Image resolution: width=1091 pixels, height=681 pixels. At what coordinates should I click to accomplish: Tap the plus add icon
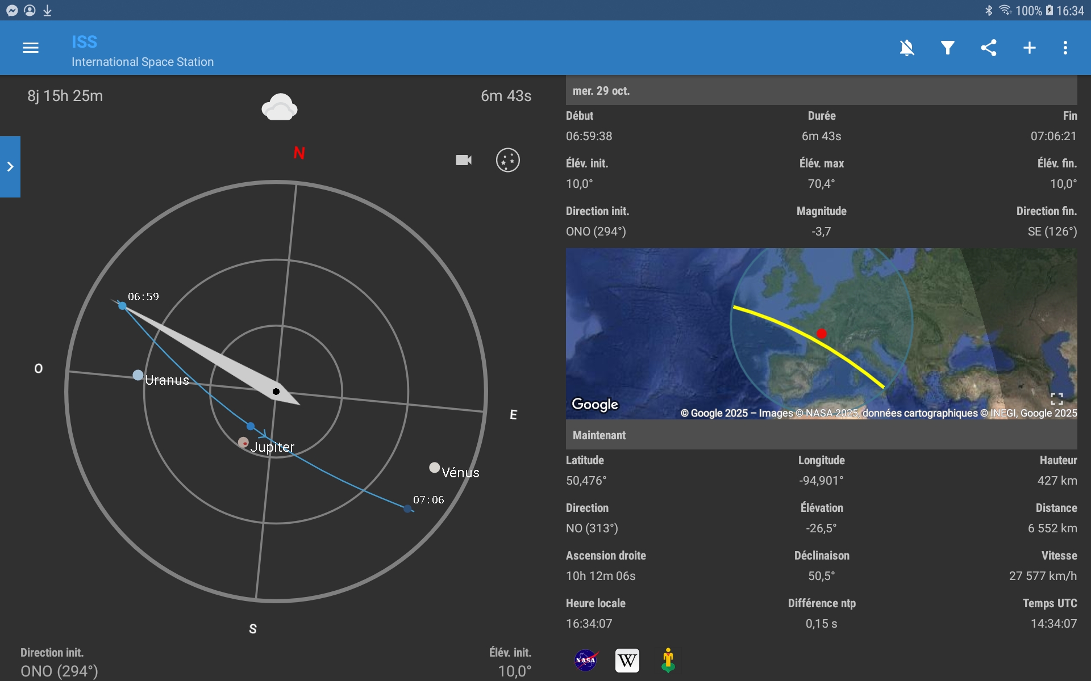(1029, 48)
